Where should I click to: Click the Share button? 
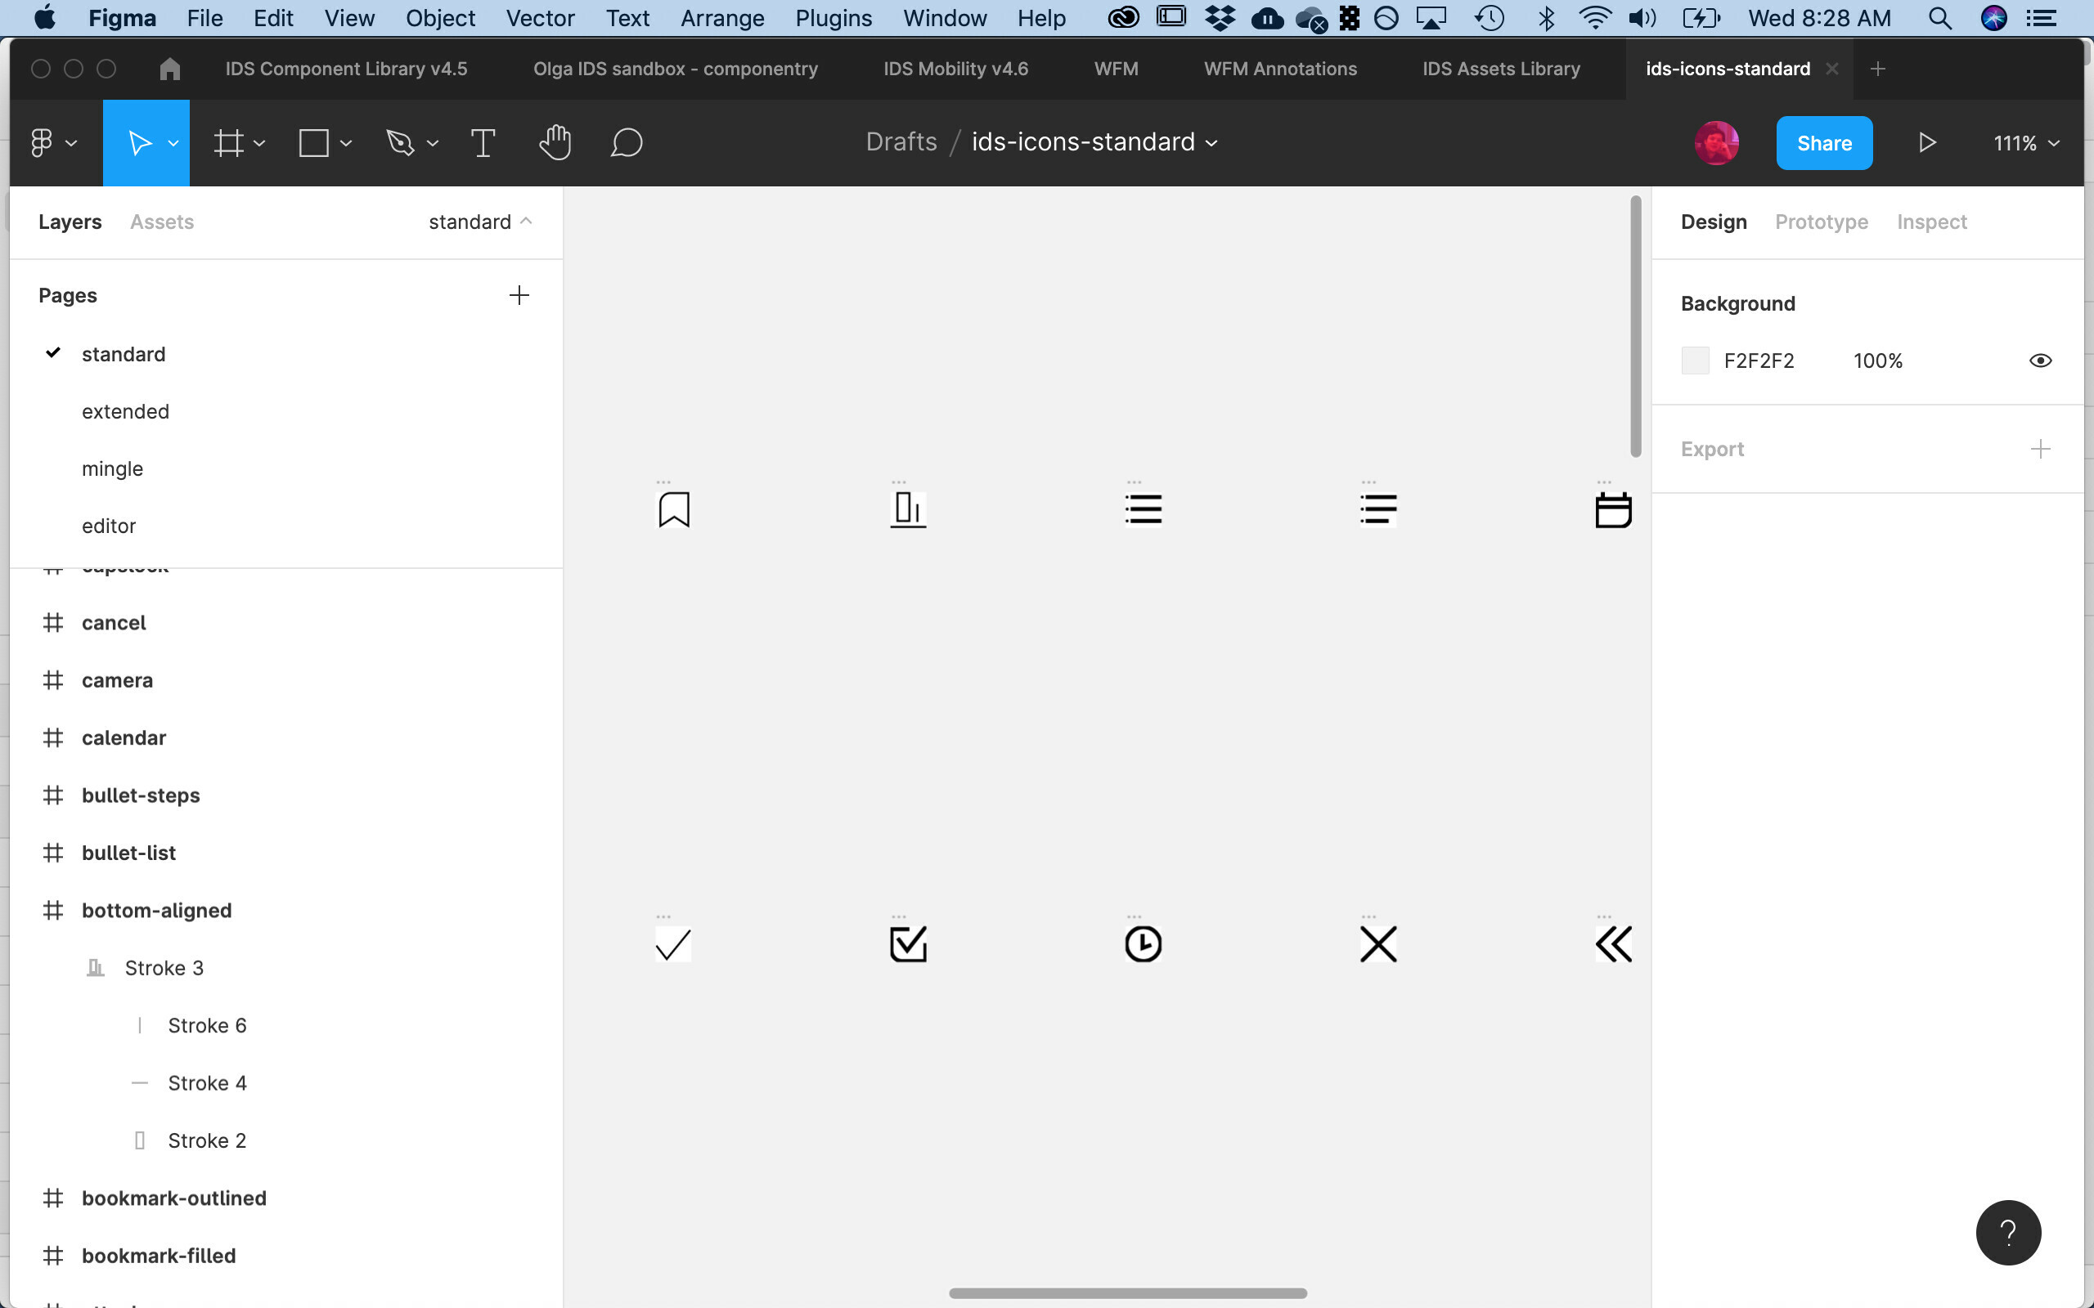coord(1824,143)
